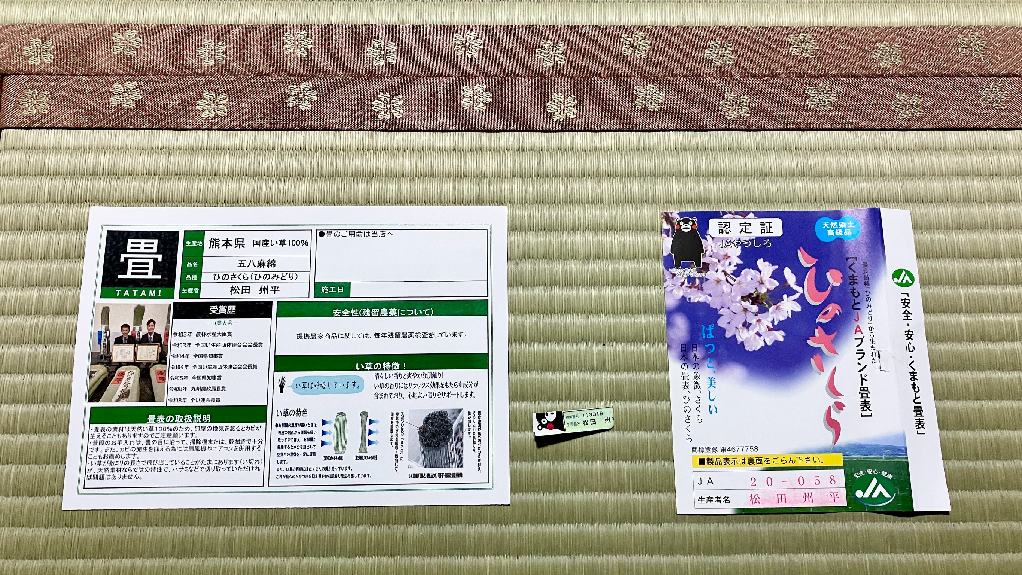Screen dimensions: 1022x575
Task: Click the large pink ひのさくら title
Action: (x=821, y=349)
